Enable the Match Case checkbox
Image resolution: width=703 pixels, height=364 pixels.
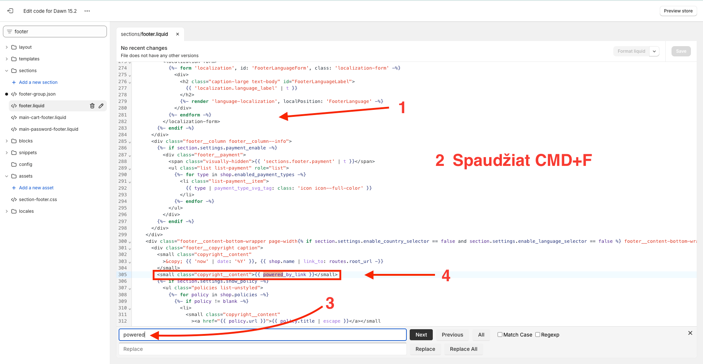pos(500,335)
